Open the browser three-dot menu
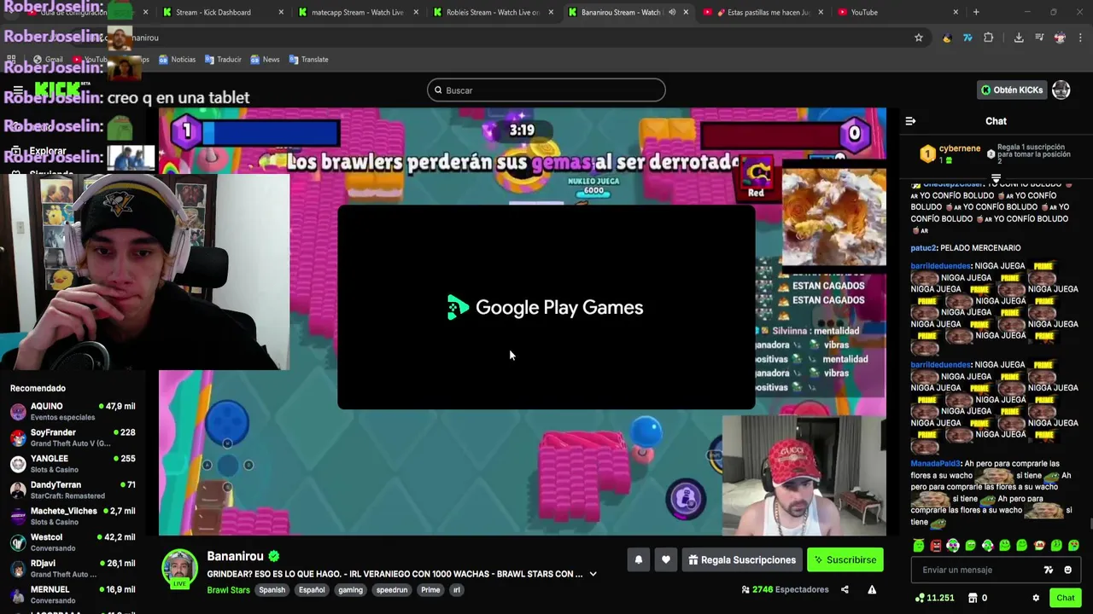The width and height of the screenshot is (1093, 614). 1080,38
